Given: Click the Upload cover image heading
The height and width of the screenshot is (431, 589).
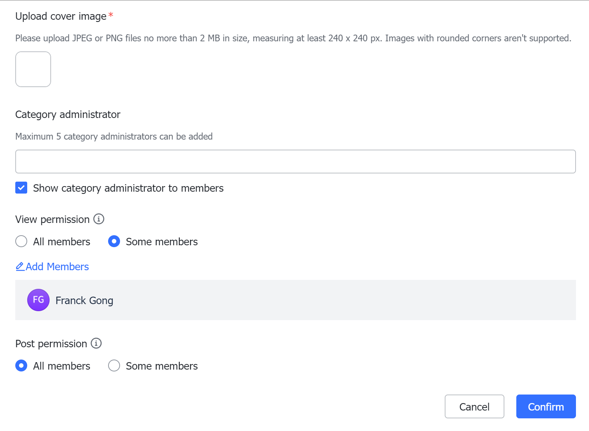Looking at the screenshot, I should pos(61,16).
